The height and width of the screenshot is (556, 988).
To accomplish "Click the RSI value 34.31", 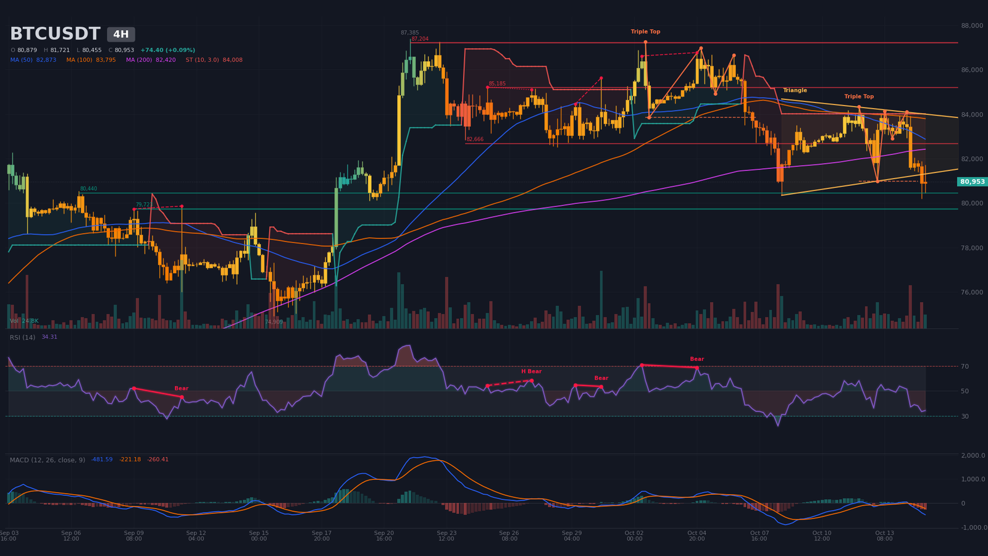I will pos(49,337).
